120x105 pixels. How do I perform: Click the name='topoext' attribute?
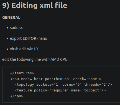coord(86,90)
